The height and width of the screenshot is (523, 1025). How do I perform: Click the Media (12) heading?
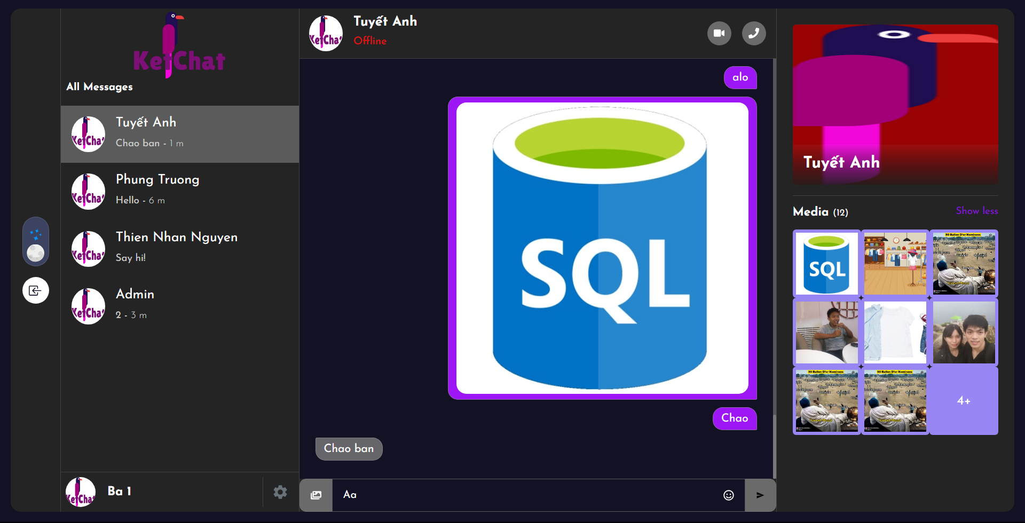tap(821, 212)
